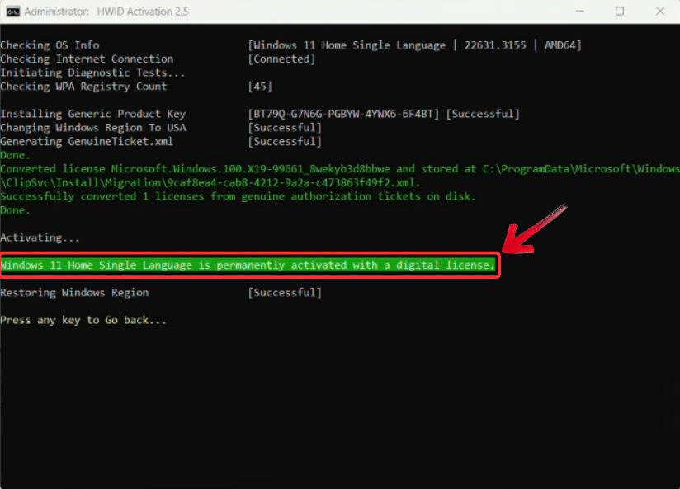The image size is (680, 489).
Task: Click the 'Initiating Diagnostic Tests...' line
Action: 92,73
